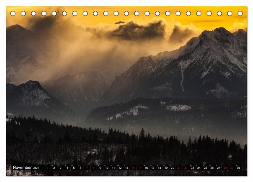
Task: Select day 9 in the calendar strip
Action: (100, 167)
